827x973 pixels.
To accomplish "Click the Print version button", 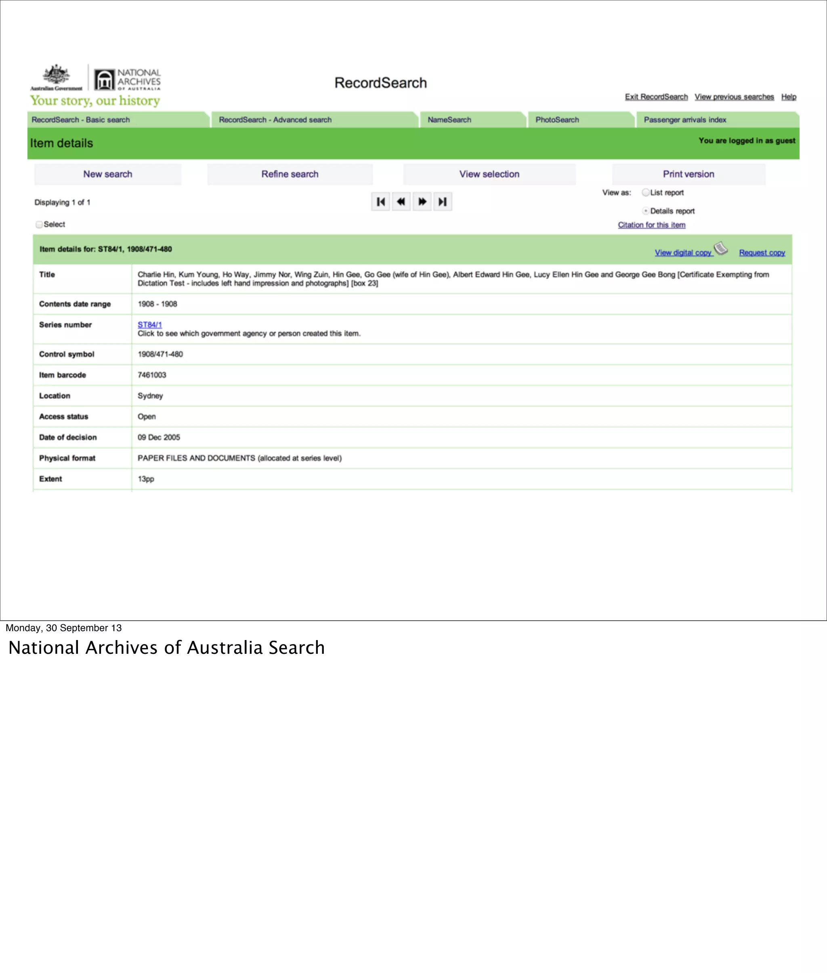I will tap(688, 174).
